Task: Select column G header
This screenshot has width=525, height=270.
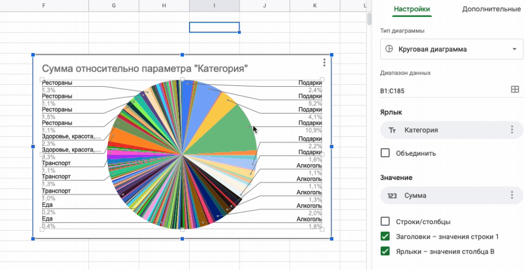Action: click(114, 6)
